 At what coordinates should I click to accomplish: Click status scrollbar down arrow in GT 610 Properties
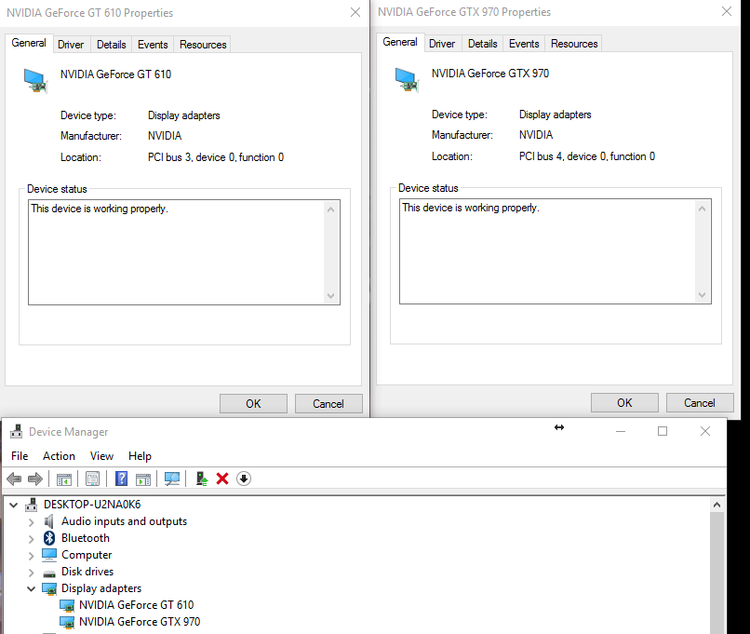click(330, 296)
